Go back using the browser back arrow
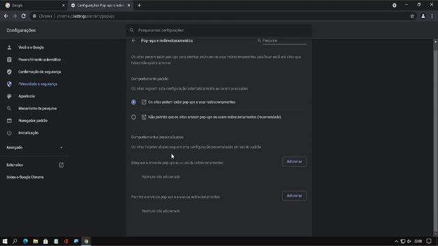This screenshot has width=438, height=246. tap(6, 16)
